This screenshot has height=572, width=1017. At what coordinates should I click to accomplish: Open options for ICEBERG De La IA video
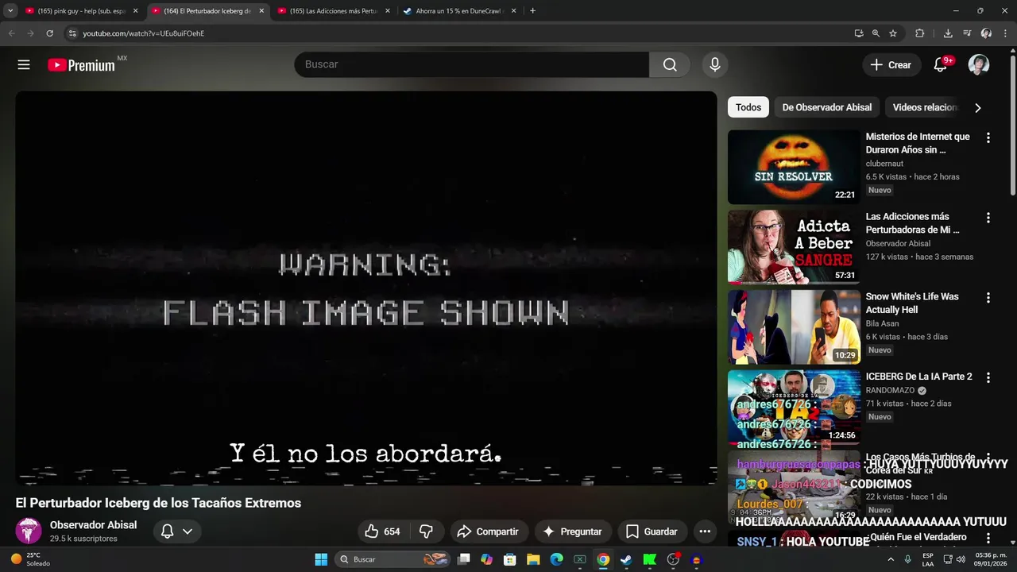click(988, 378)
